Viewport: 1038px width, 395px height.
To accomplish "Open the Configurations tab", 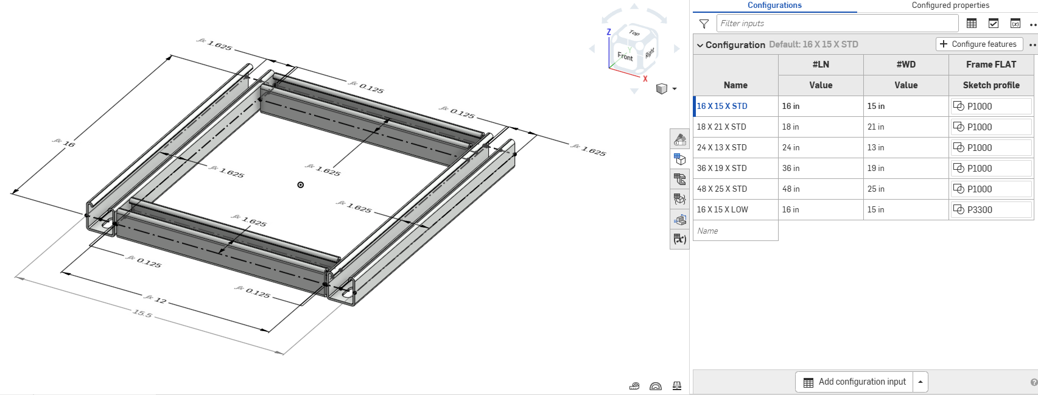I will 774,5.
